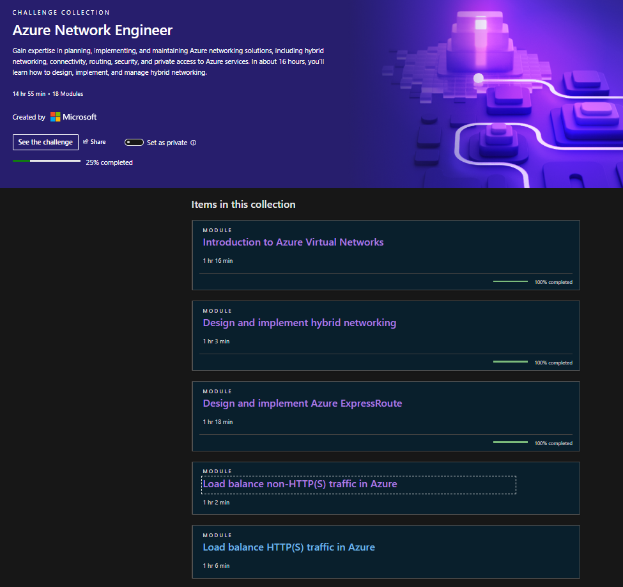Click the Share link text

tap(98, 142)
